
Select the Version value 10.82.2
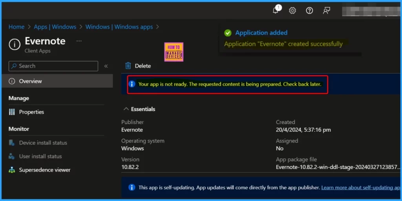coord(130,167)
